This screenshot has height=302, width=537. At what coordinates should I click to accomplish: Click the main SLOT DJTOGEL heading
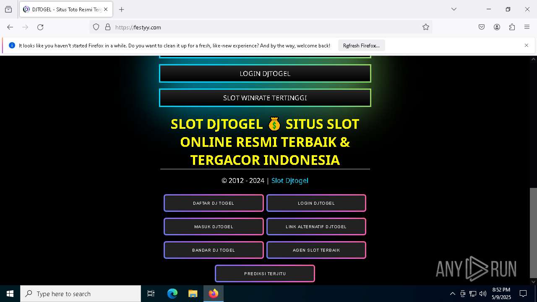coord(265,142)
